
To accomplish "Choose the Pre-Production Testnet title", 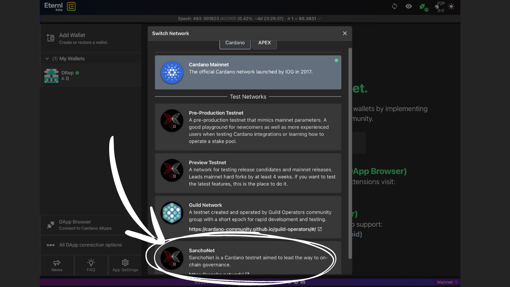I will coord(216,113).
